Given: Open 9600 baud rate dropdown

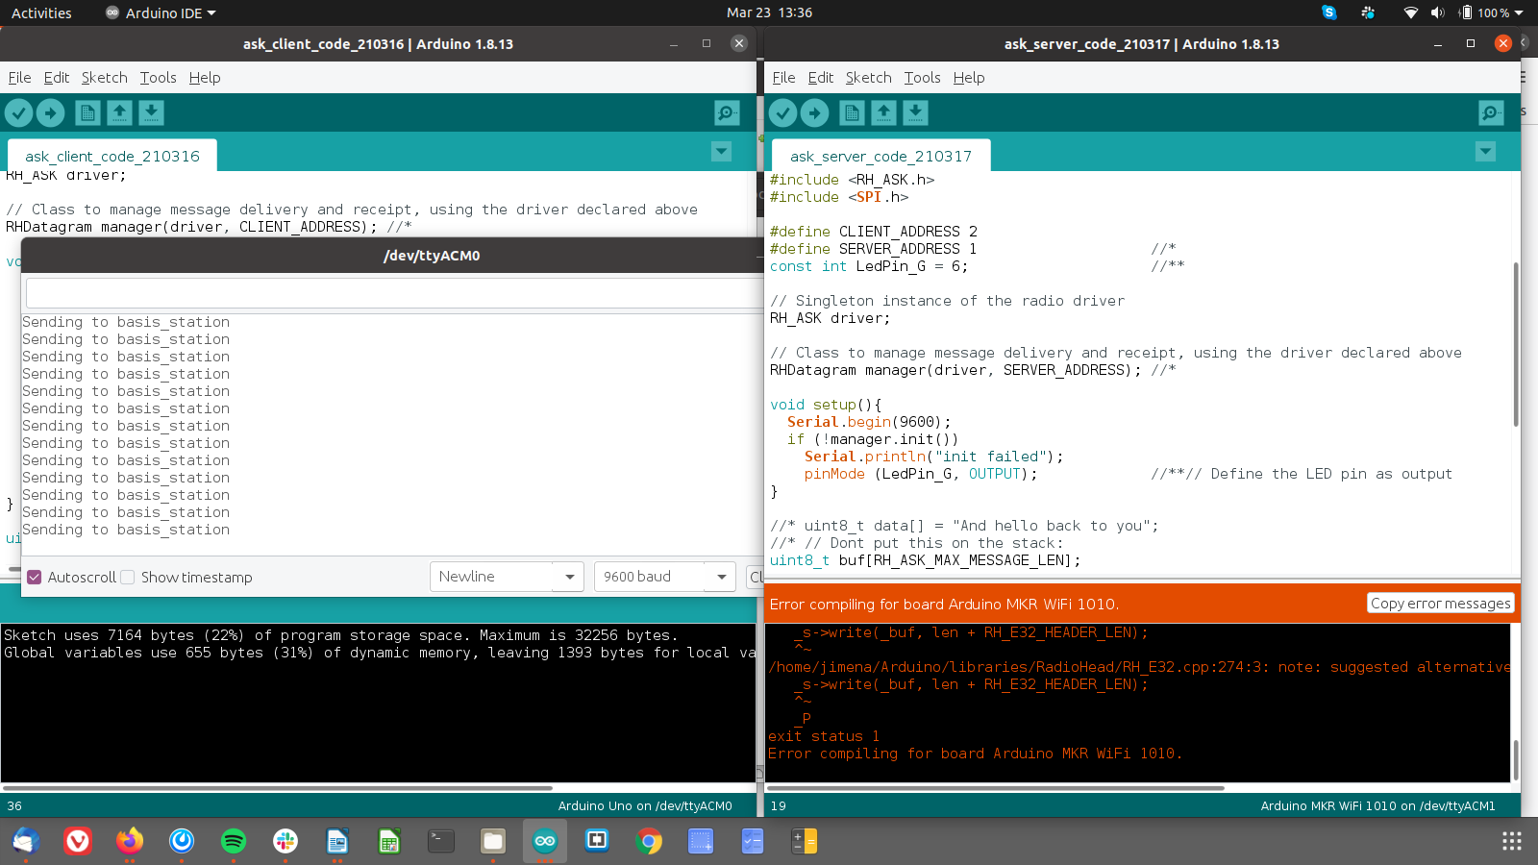Looking at the screenshot, I should pos(664,577).
